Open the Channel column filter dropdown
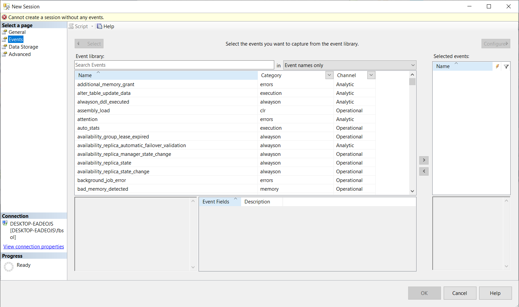 pyautogui.click(x=371, y=75)
